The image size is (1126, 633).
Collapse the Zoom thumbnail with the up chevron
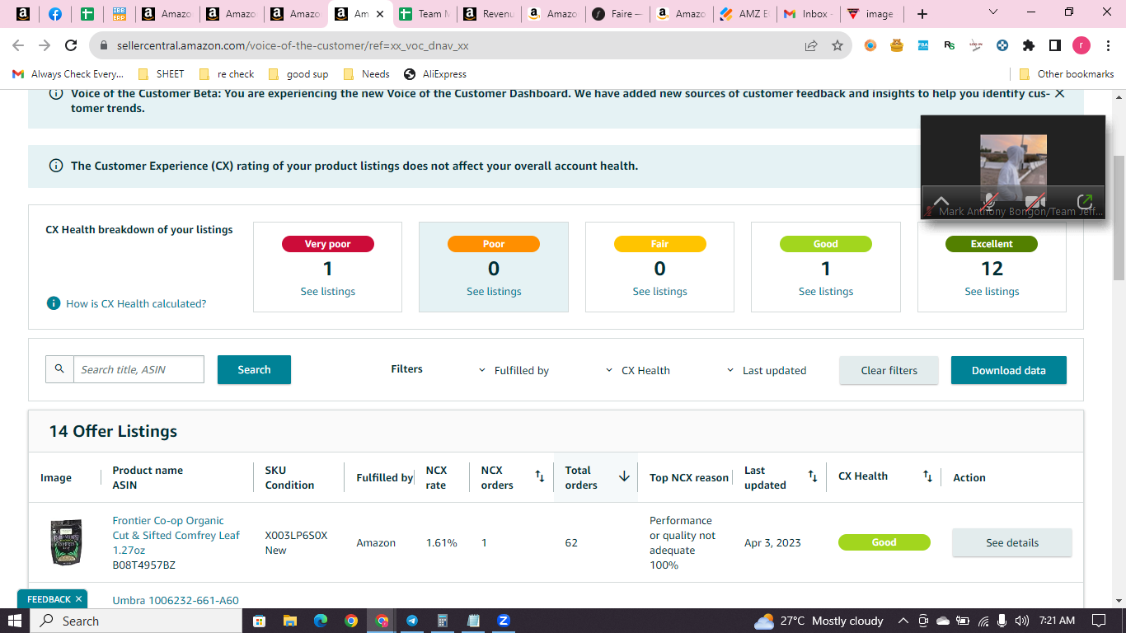pos(941,201)
